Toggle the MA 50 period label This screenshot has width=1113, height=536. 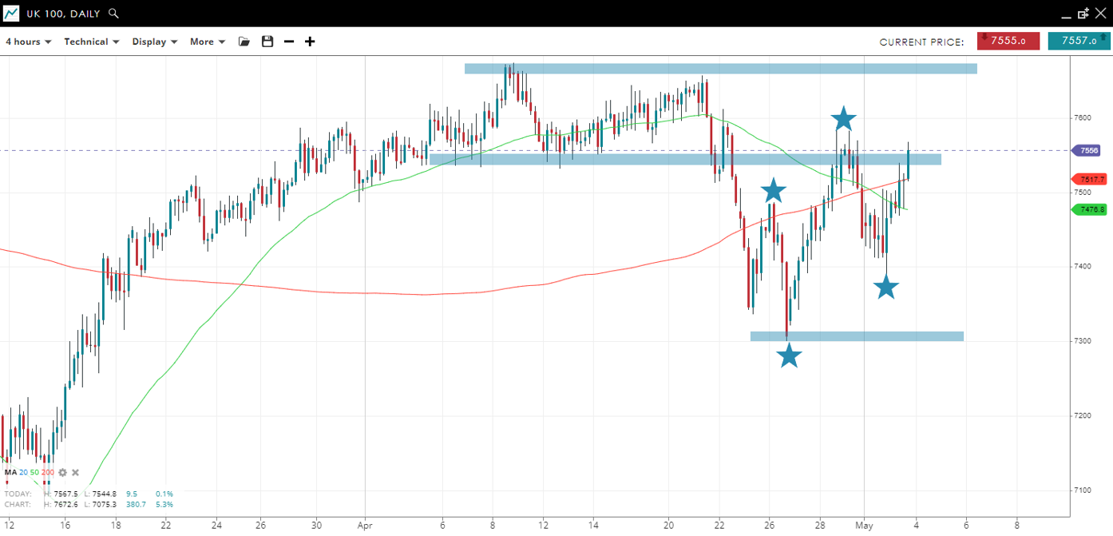point(34,472)
